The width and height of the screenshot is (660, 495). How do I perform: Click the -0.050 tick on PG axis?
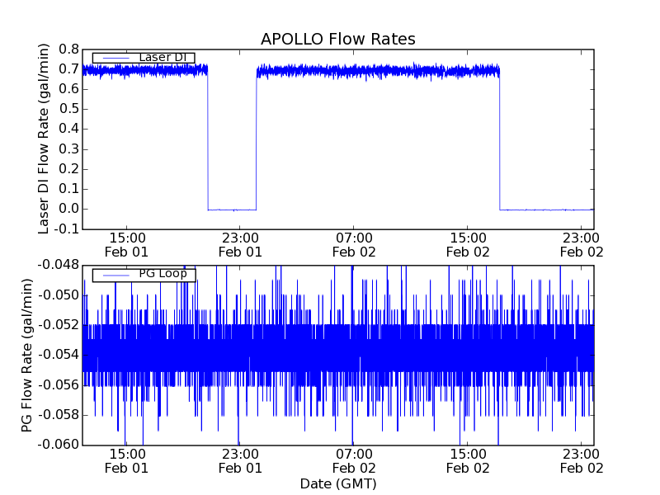click(59, 295)
